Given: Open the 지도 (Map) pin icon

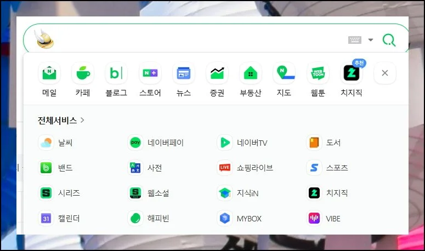Looking at the screenshot, I should pyautogui.click(x=284, y=73).
